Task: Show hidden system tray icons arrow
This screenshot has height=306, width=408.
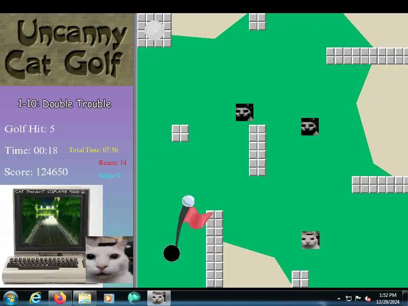Action: (x=339, y=298)
